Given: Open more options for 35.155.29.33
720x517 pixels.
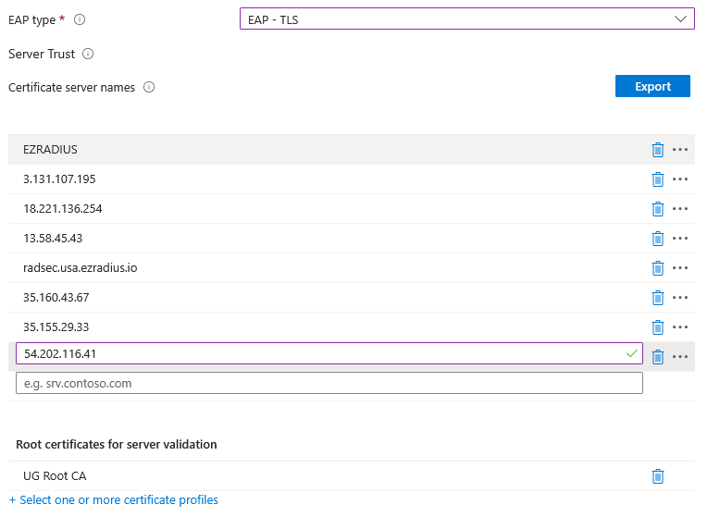Looking at the screenshot, I should pyautogui.click(x=680, y=327).
